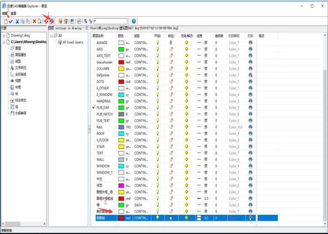Image resolution: width=328 pixels, height=234 pixels.
Task: Click the green color swatch of AXIS layer
Action: (121, 49)
